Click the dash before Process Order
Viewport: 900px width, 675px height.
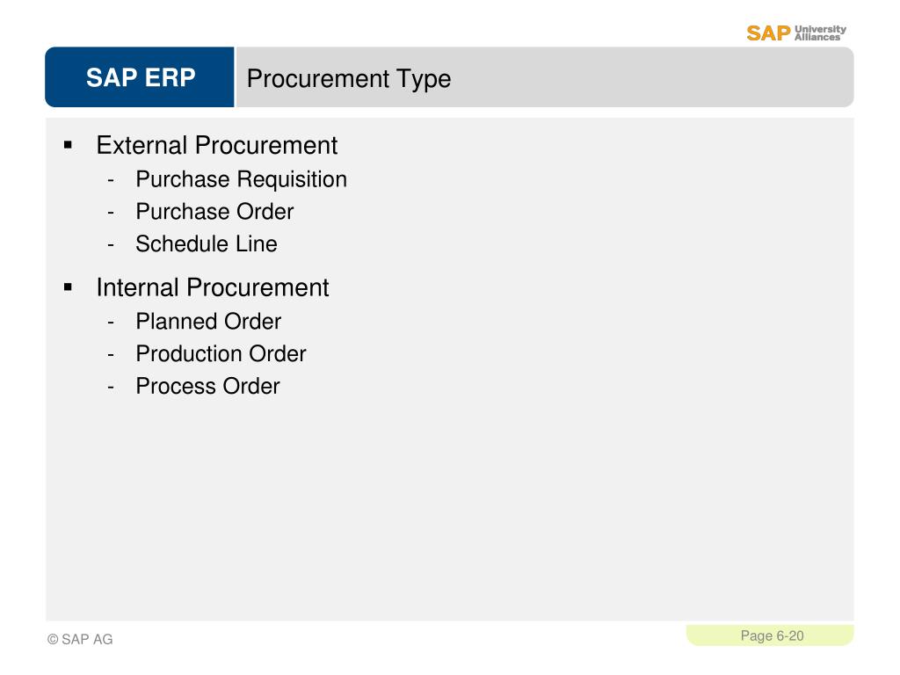tap(111, 388)
